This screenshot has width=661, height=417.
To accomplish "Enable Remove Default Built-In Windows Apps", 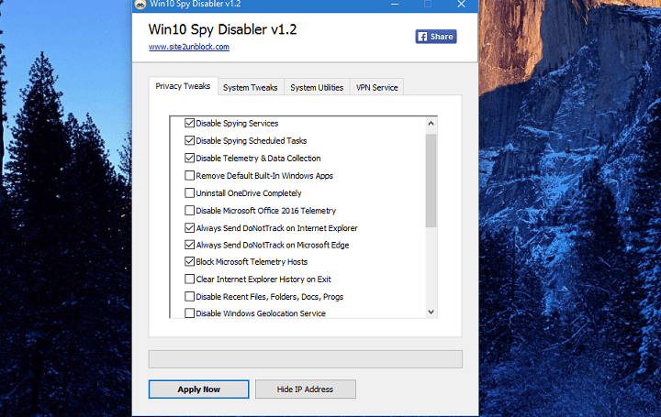I will [x=190, y=175].
